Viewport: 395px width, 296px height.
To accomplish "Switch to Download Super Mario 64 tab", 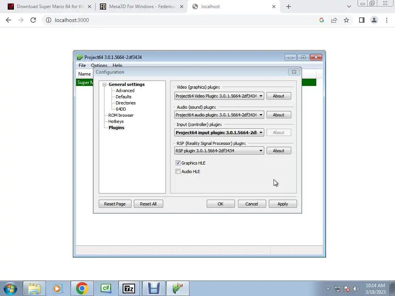I will coord(49,7).
